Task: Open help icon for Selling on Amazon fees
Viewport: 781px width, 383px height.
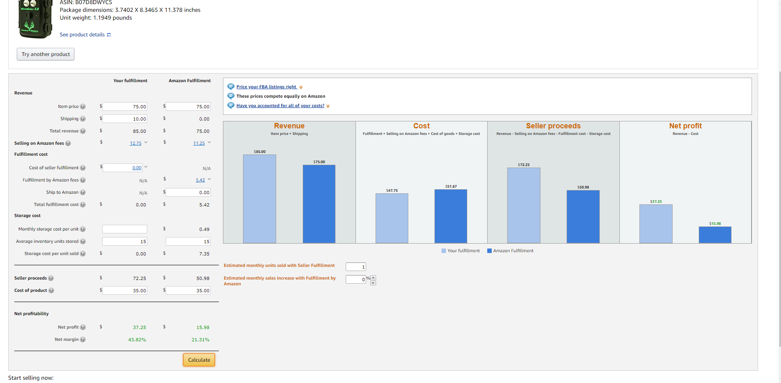Action: 68,143
